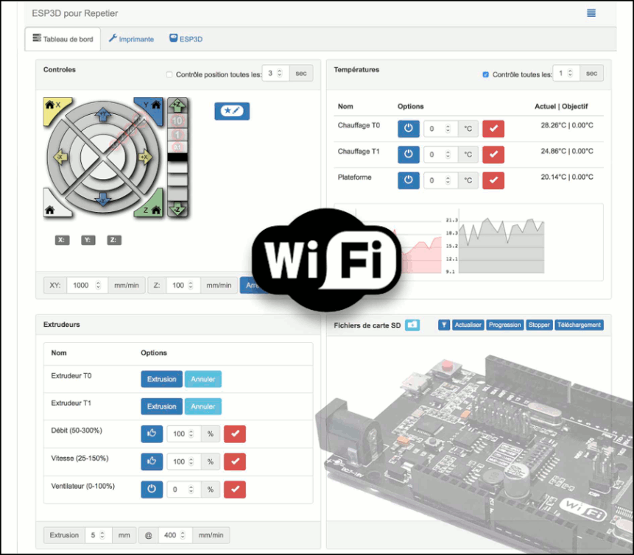Open the hamburger menu at top right

pyautogui.click(x=591, y=13)
